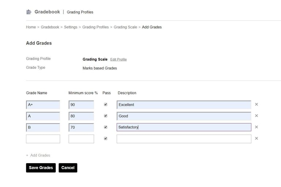The image size is (281, 187).
Task: Delete the empty fourth grade row
Action: coord(256,138)
